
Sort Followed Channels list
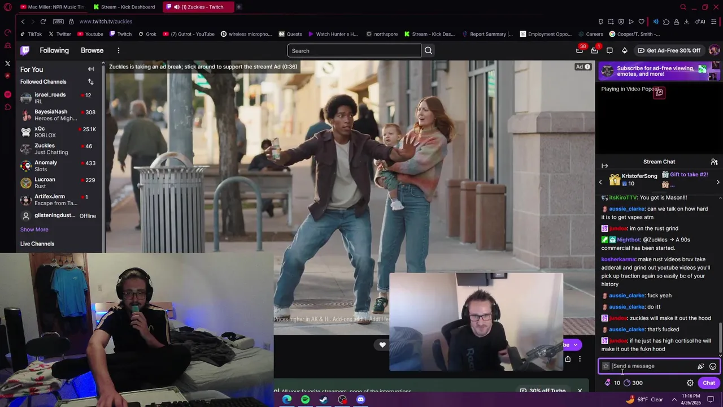click(x=90, y=82)
